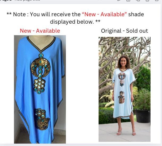Viewport: 162px width, 146px height.
Task: Click the black plant pot in Original photo
Action: coord(142,116)
